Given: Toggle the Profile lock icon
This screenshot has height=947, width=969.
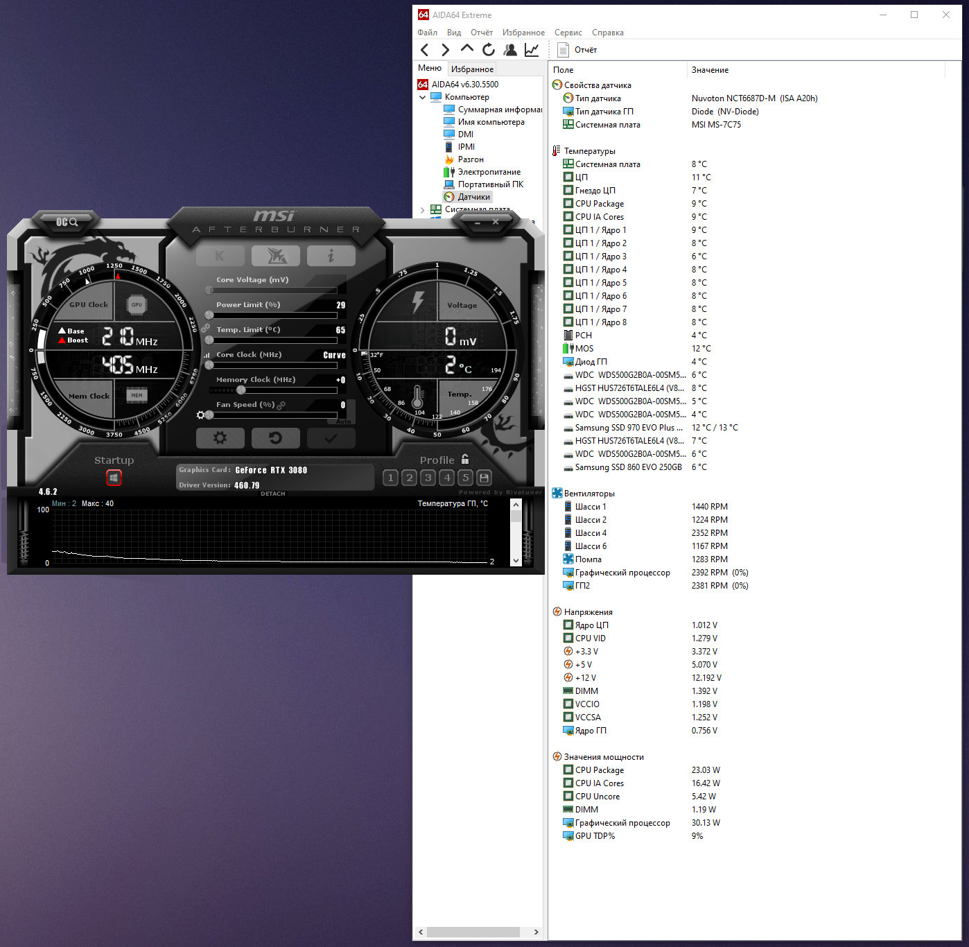Looking at the screenshot, I should pyautogui.click(x=465, y=459).
